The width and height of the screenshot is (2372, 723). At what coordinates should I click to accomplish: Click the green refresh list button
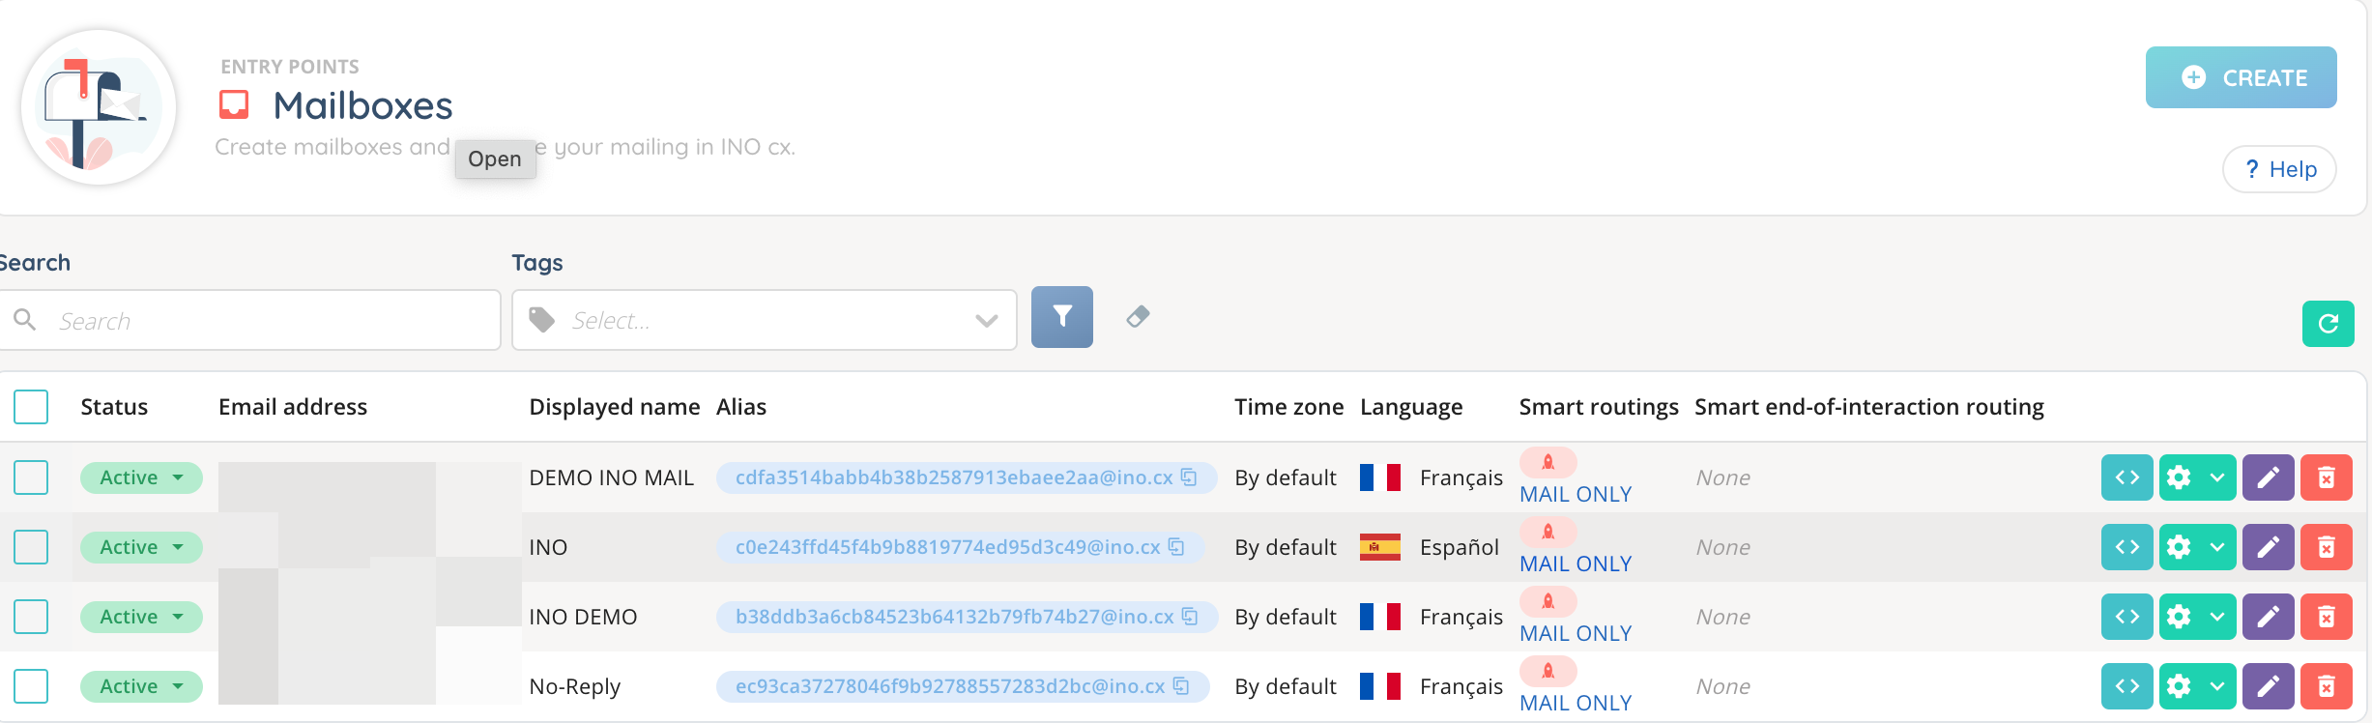click(x=2328, y=323)
